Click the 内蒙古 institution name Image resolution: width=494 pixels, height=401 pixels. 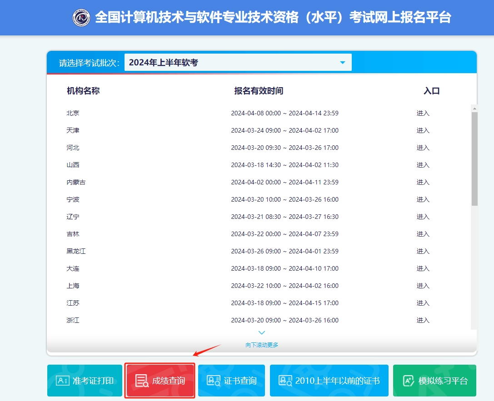(x=76, y=182)
